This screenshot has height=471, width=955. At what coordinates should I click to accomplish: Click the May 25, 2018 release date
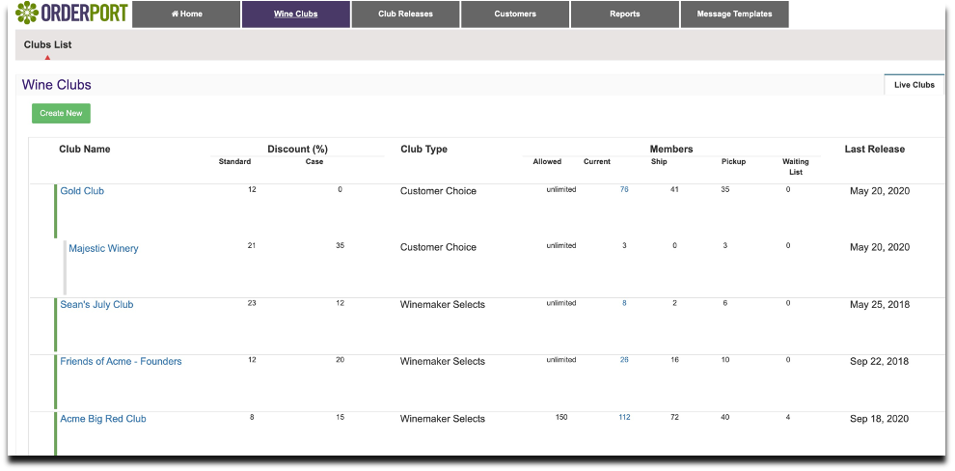pos(880,304)
